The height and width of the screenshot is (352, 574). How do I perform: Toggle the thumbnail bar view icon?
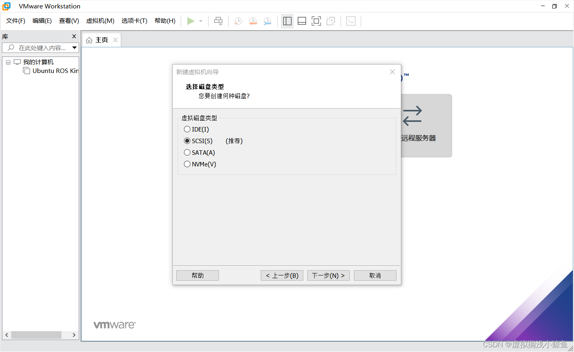click(x=302, y=21)
